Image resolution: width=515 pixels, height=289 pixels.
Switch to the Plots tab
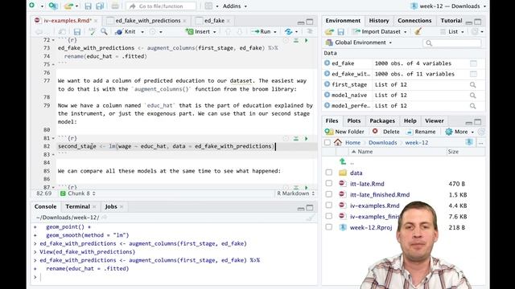(354, 121)
